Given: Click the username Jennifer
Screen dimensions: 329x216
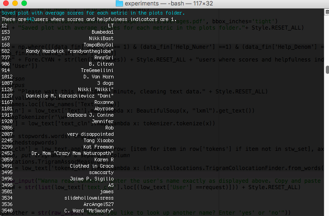Looking at the screenshot, I should pos(103,121).
